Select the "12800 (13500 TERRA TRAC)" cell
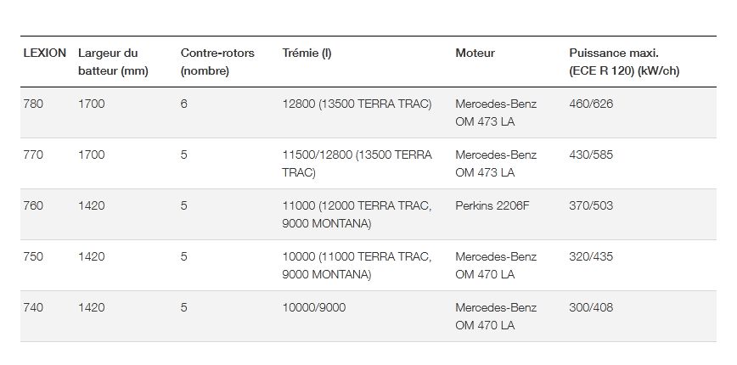Viewport: 737px width, 365px height. [357, 104]
